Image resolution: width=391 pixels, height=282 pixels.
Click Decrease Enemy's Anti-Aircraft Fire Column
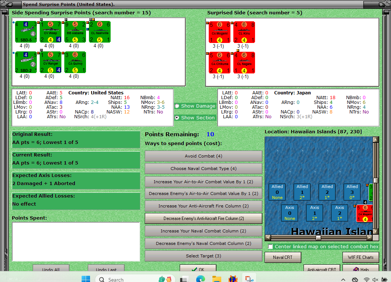click(204, 218)
